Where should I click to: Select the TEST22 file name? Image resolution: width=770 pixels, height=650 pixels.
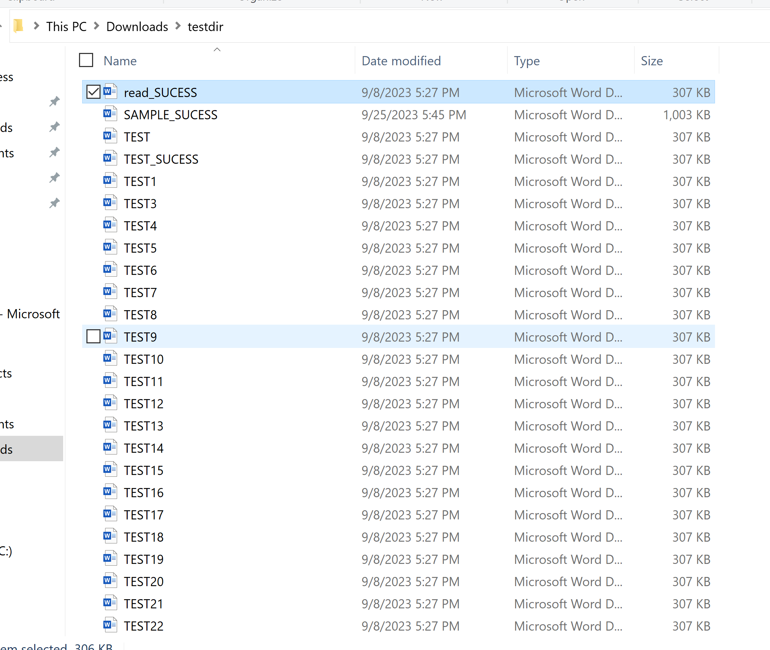[143, 626]
